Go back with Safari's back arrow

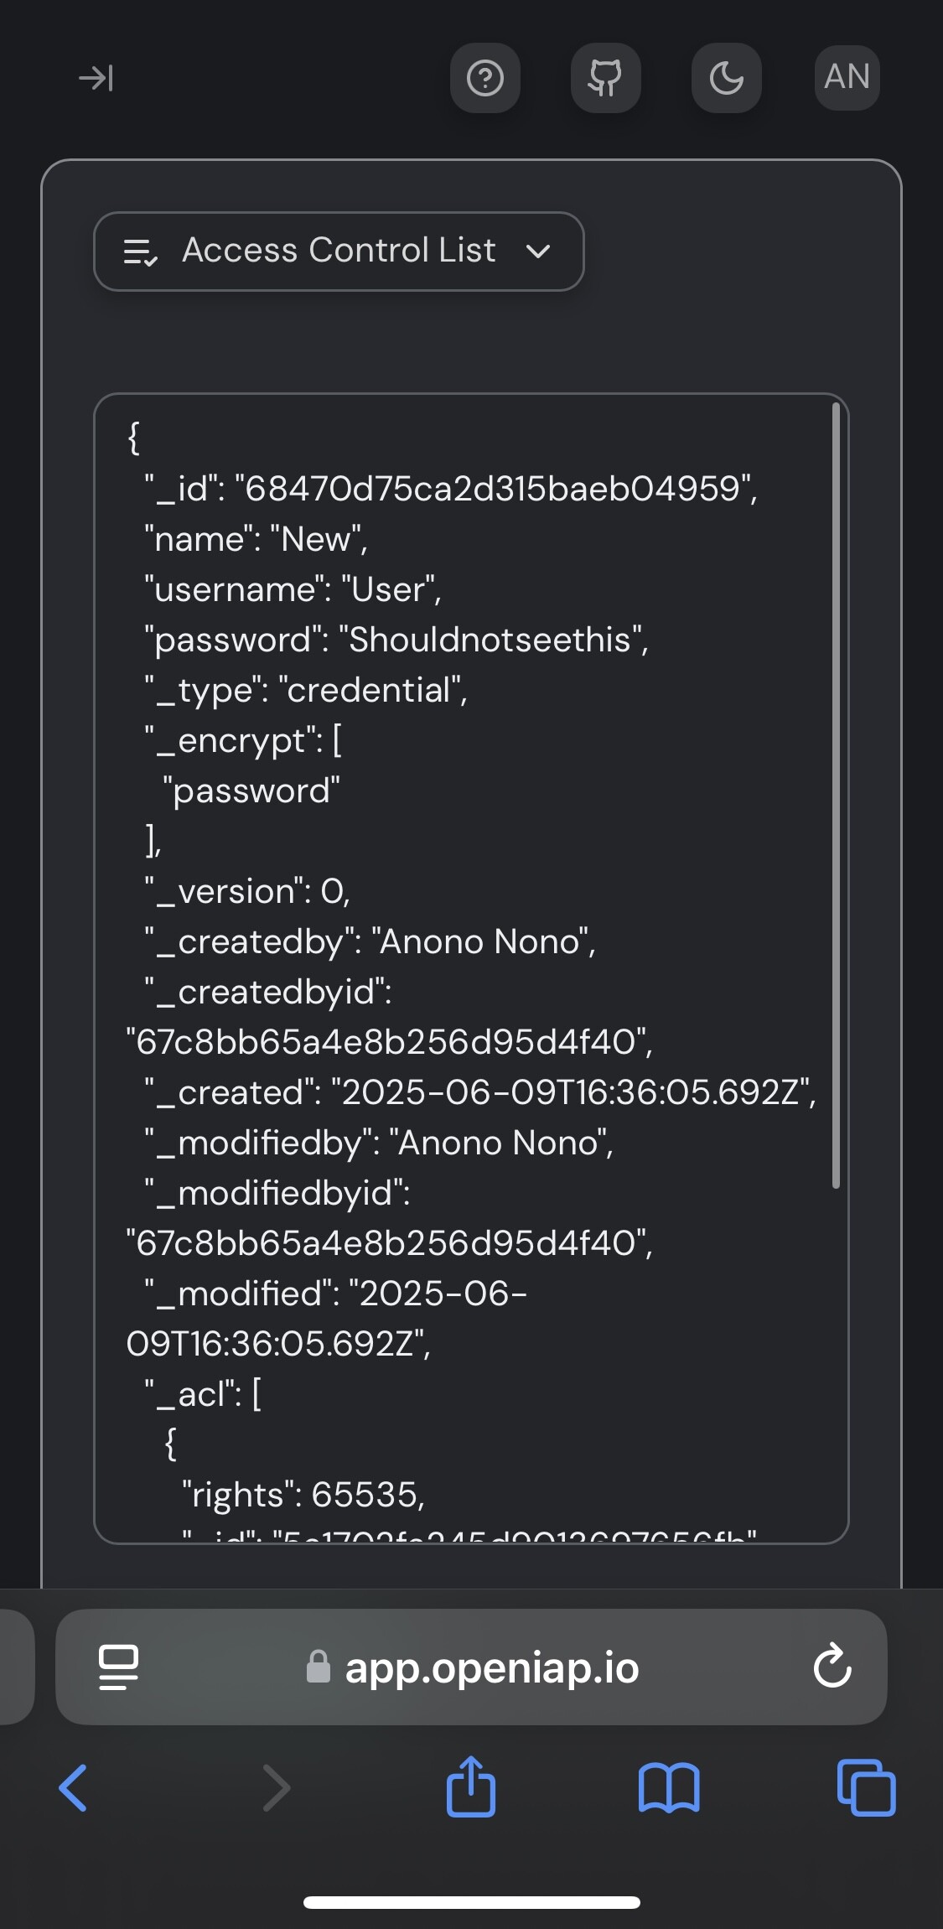74,1787
